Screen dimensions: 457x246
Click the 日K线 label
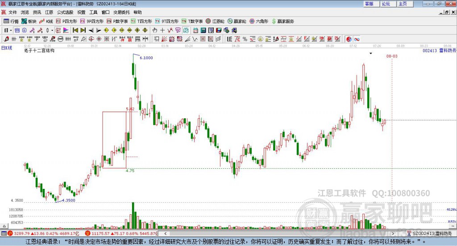click(x=7, y=48)
